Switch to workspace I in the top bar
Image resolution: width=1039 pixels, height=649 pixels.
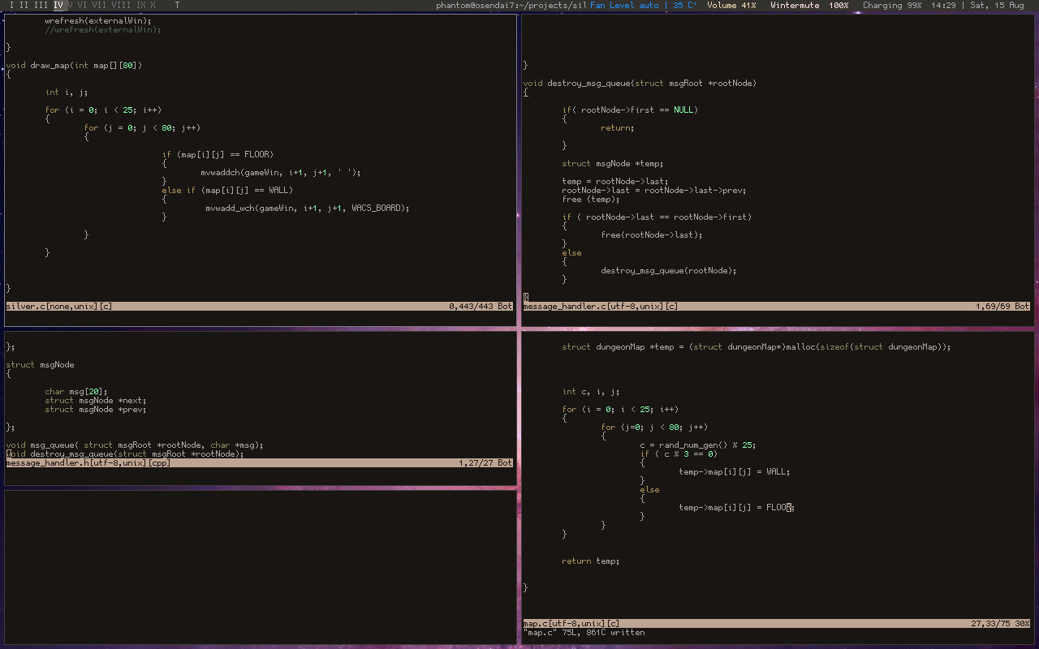point(11,6)
